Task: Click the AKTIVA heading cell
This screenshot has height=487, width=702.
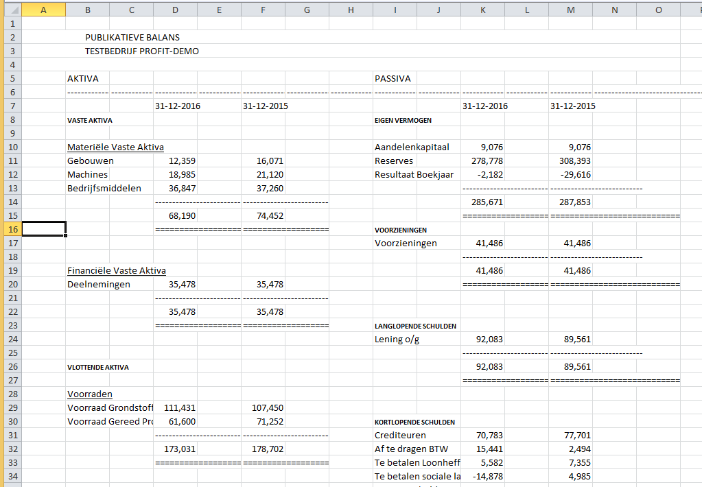Action: coord(83,79)
